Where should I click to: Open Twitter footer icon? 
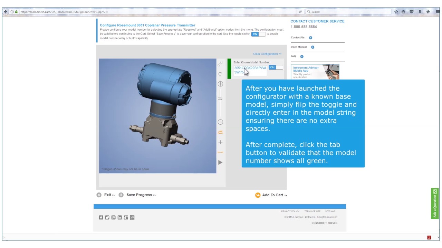point(107,217)
